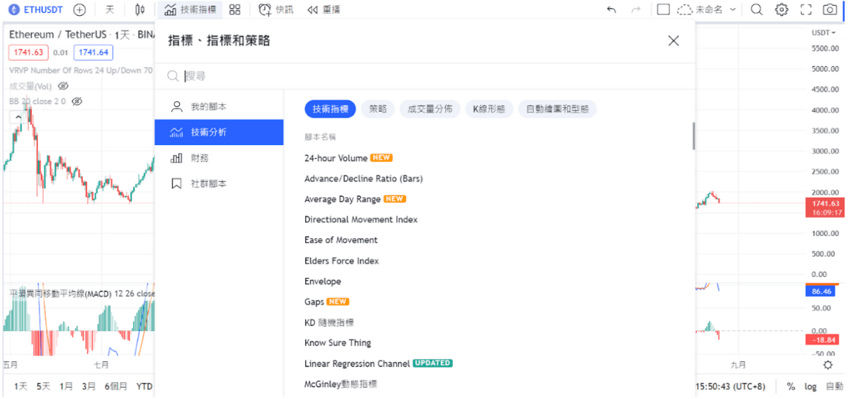Select the 1月 time range

66,386
